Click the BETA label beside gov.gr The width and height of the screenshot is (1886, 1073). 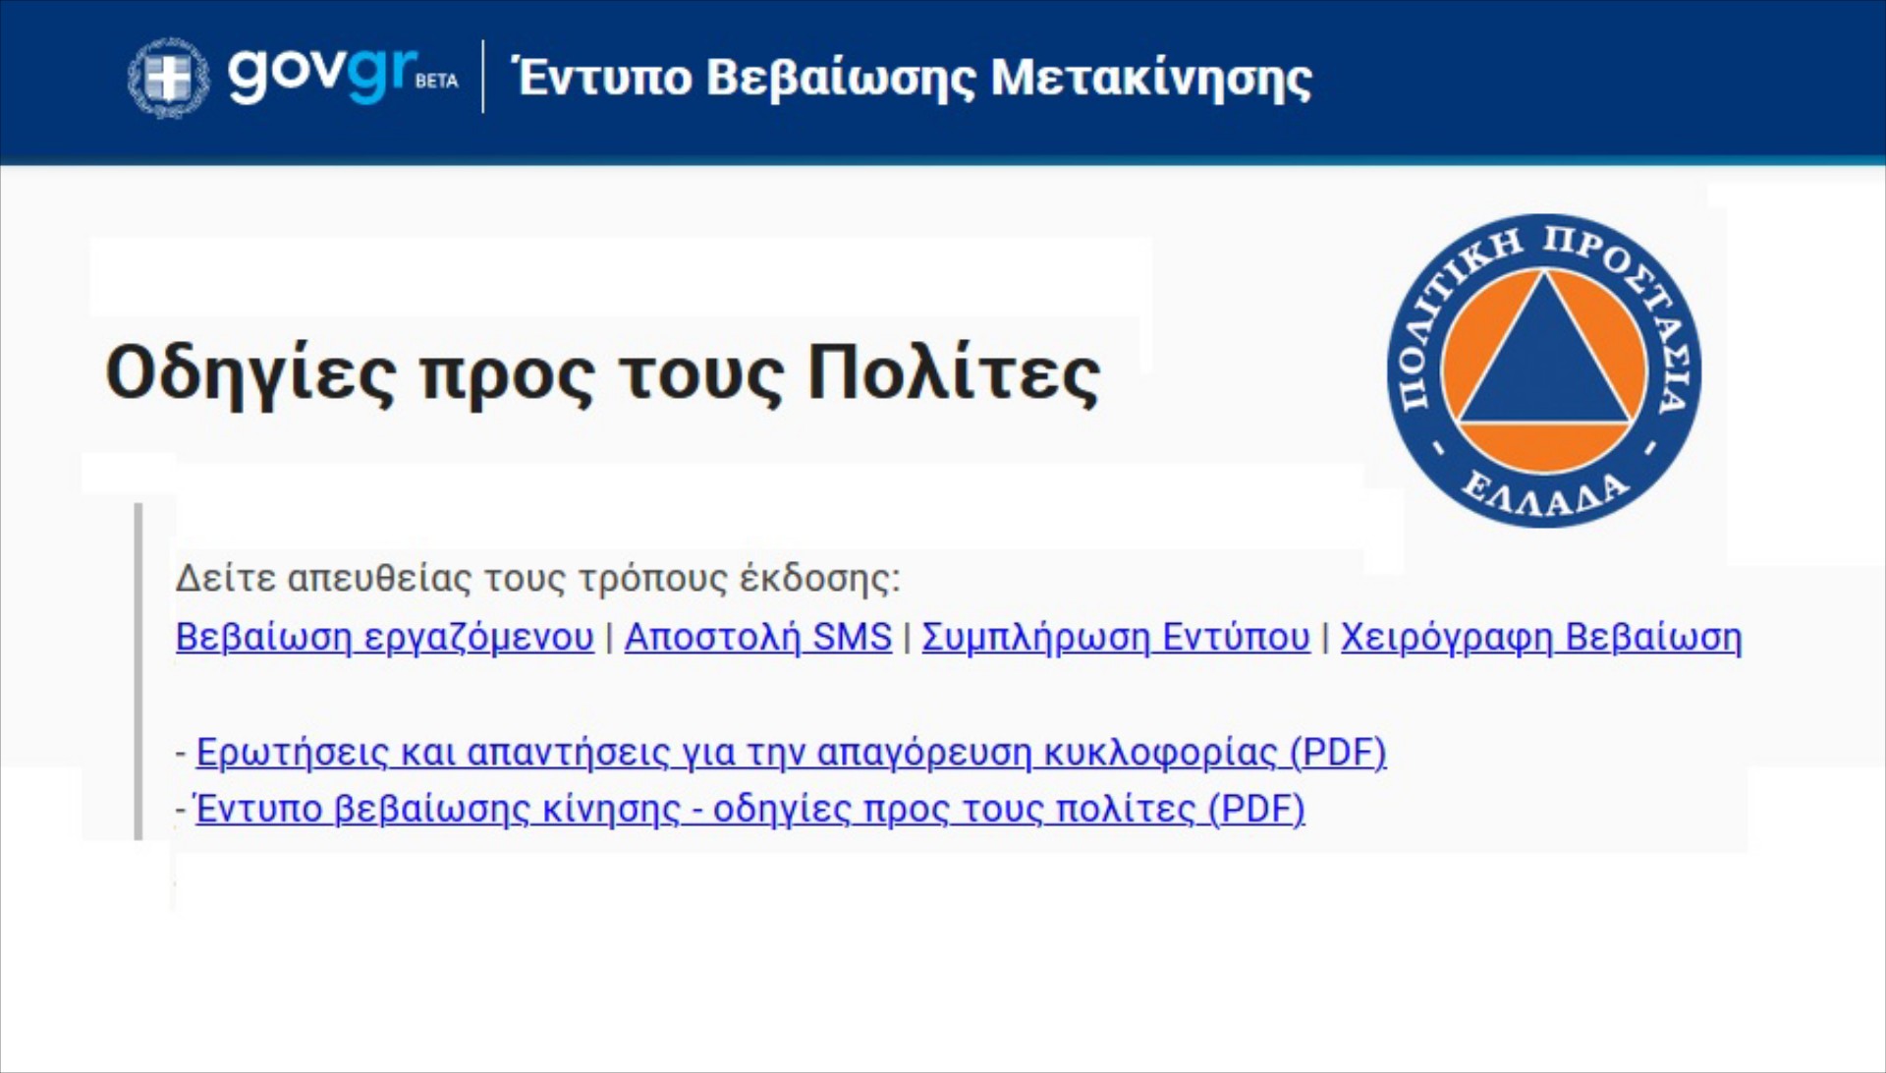tap(436, 82)
